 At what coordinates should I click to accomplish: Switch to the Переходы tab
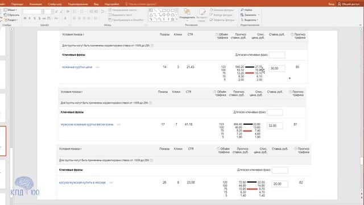tap(17, 4)
